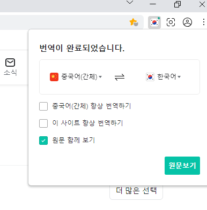207x210 pixels.
Task: Click the 번역이 완료되었습니다. heading text
Action: click(x=82, y=48)
